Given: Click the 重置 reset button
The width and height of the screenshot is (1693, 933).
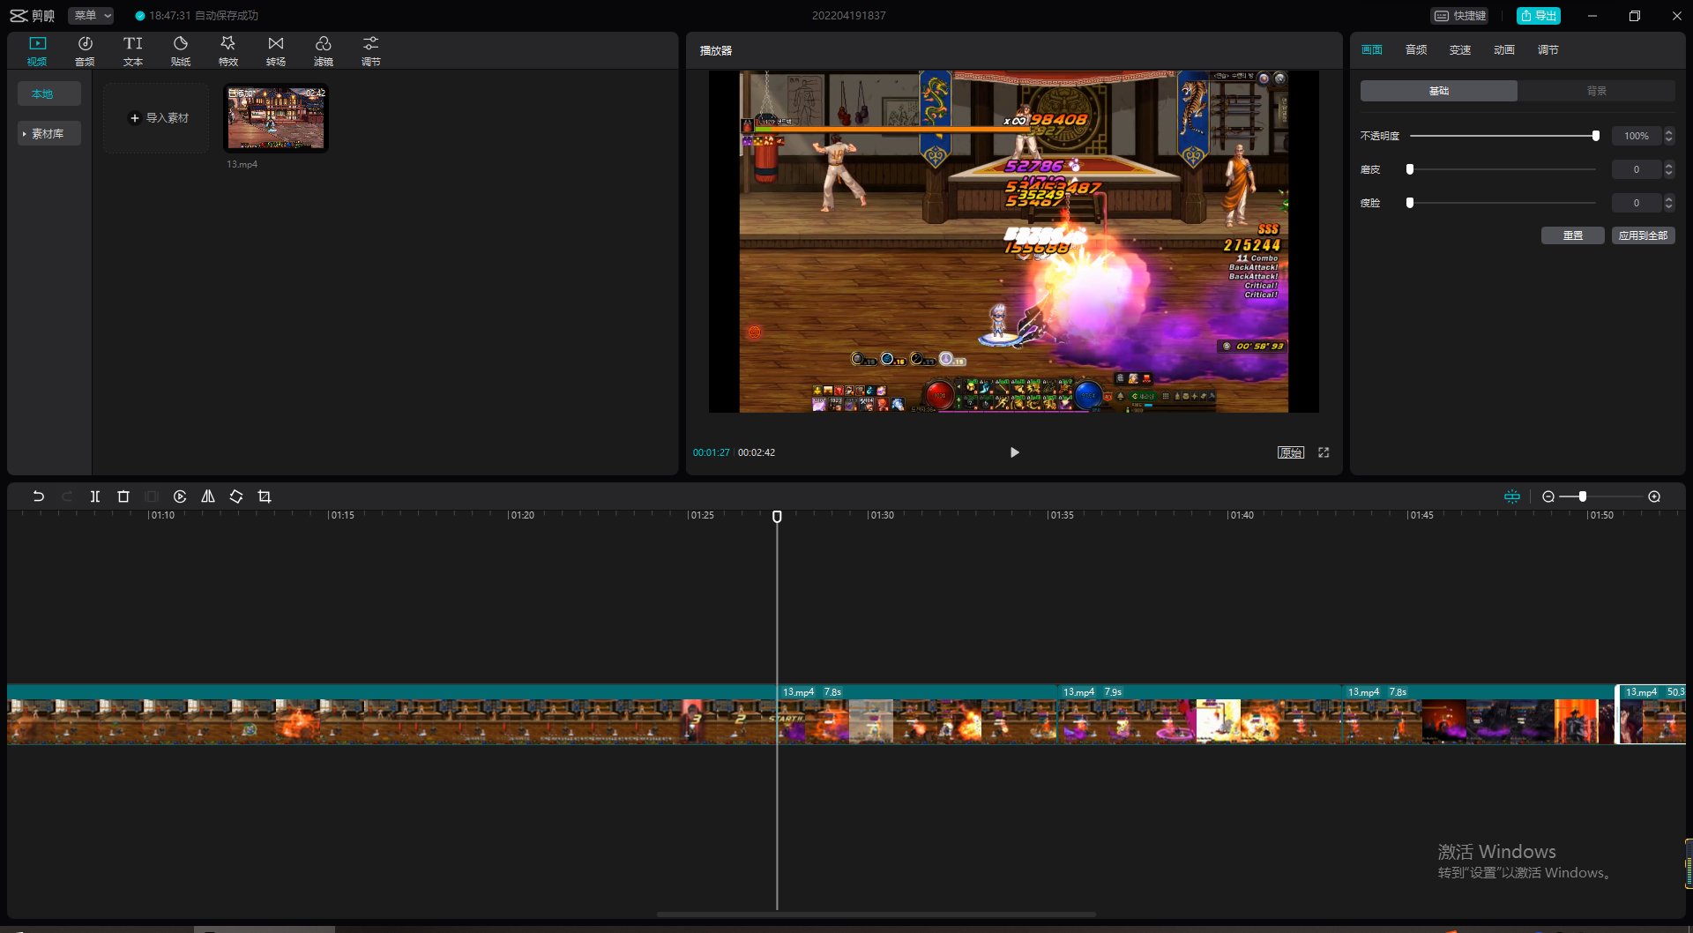Looking at the screenshot, I should tap(1573, 235).
